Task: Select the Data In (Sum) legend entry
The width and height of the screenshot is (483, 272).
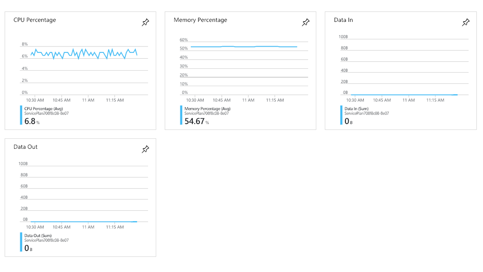Action: 356,109
